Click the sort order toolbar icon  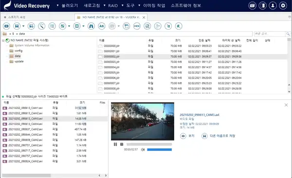(168, 26)
